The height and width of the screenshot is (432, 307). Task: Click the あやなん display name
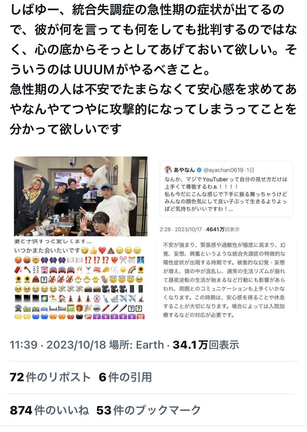[x=184, y=170]
